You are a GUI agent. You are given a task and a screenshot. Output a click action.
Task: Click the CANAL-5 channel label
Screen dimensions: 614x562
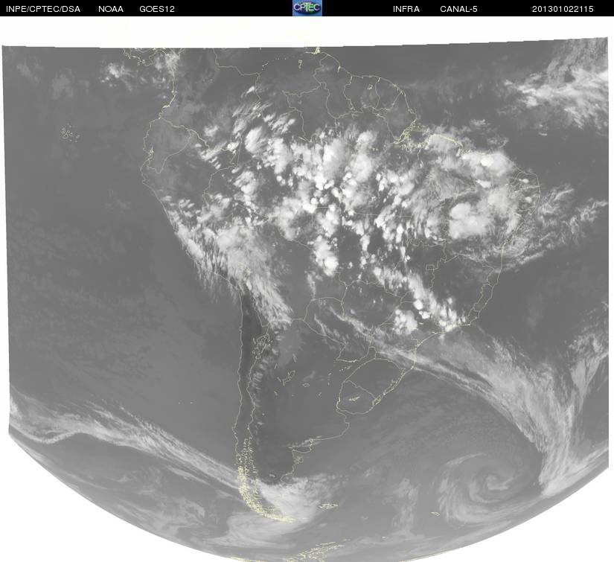pos(458,9)
